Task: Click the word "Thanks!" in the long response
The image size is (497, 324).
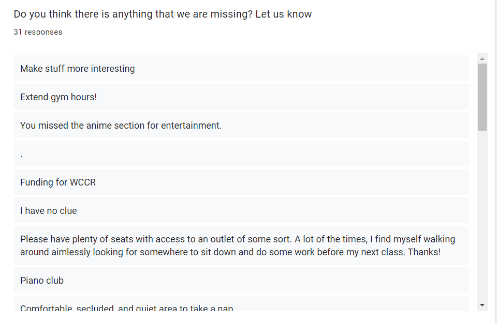Action: (x=424, y=252)
